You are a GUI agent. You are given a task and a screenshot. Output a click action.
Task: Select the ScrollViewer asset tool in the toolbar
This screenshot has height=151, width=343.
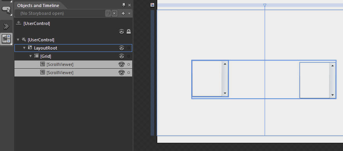point(6,39)
